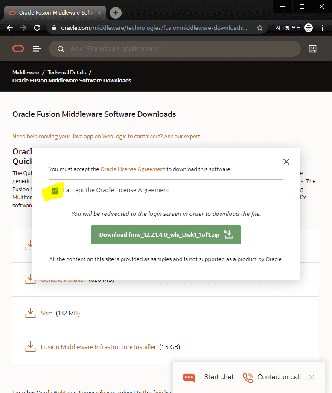Click the red chat bubble icon
This screenshot has width=332, height=393.
(189, 378)
